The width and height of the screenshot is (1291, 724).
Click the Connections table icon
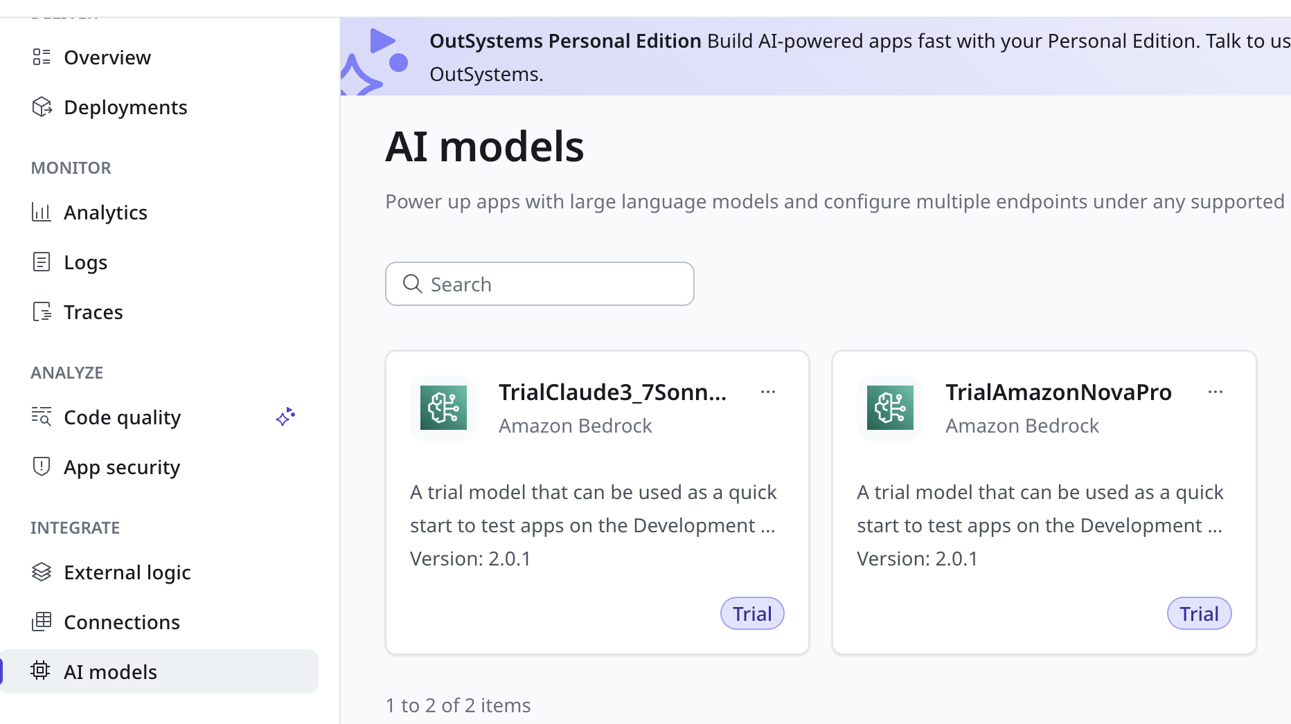(42, 622)
